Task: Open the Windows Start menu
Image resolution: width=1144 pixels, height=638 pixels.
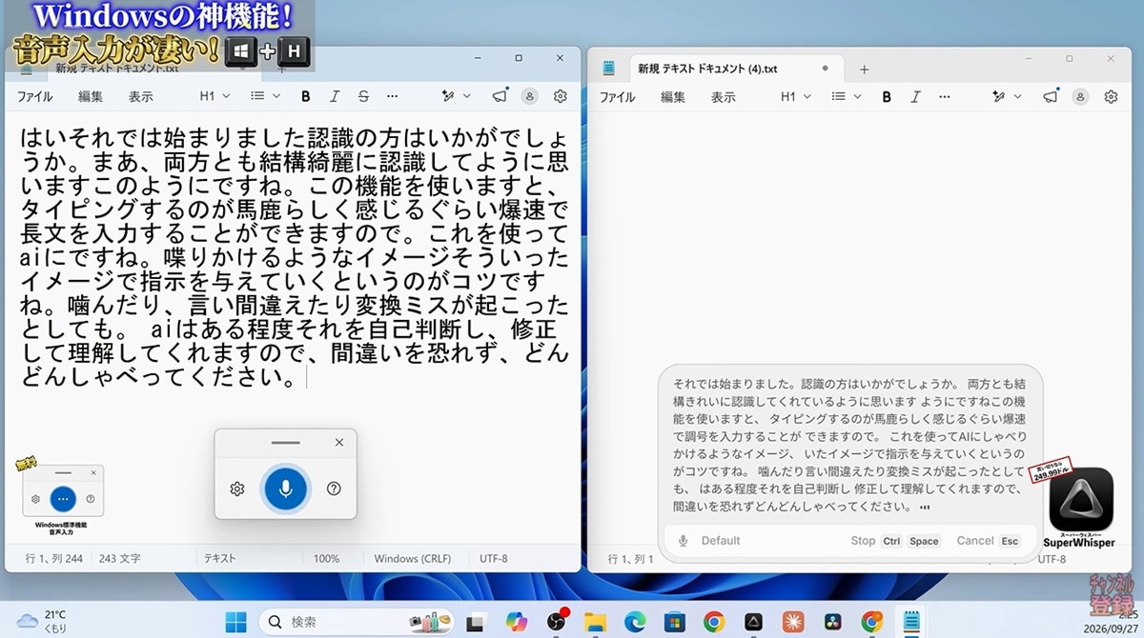Action: (x=235, y=622)
